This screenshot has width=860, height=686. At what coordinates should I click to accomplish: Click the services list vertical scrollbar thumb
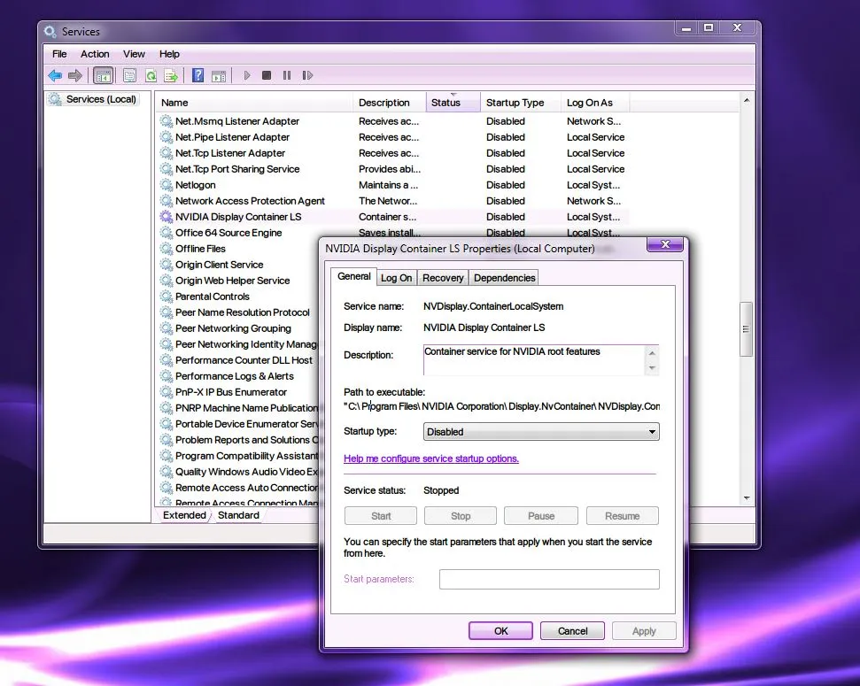(x=746, y=329)
